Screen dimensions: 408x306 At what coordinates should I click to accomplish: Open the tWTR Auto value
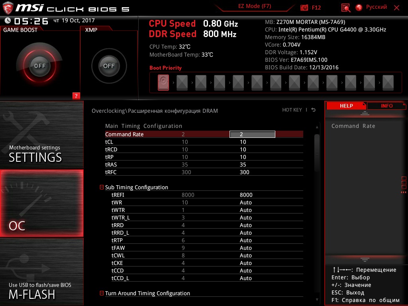(x=245, y=210)
